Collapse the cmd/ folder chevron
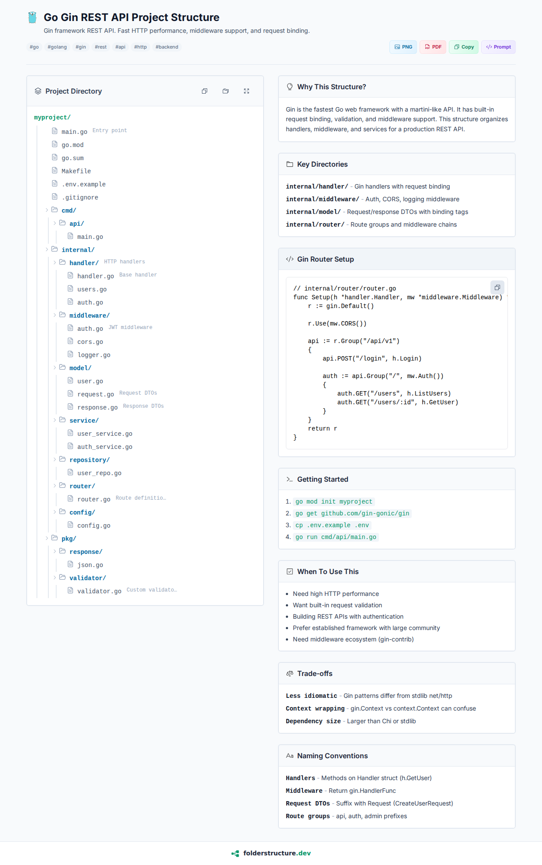 click(47, 210)
